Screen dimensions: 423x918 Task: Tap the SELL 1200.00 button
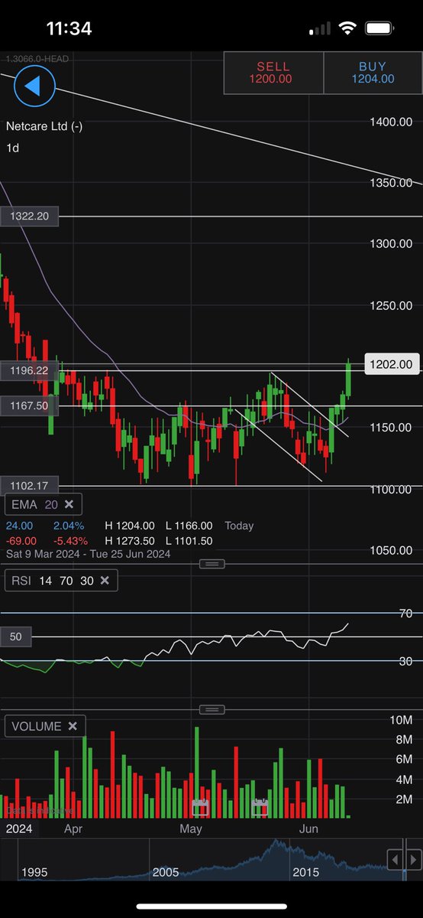273,73
